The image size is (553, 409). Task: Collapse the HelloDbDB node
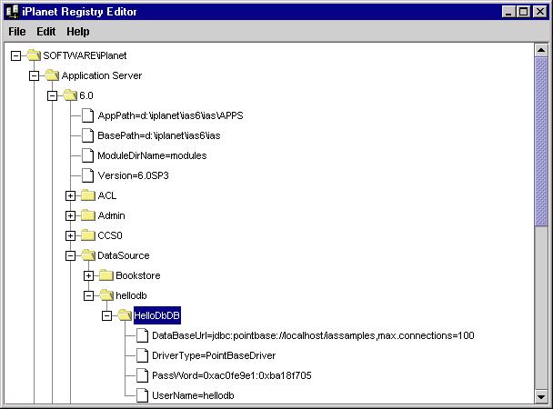pos(106,315)
